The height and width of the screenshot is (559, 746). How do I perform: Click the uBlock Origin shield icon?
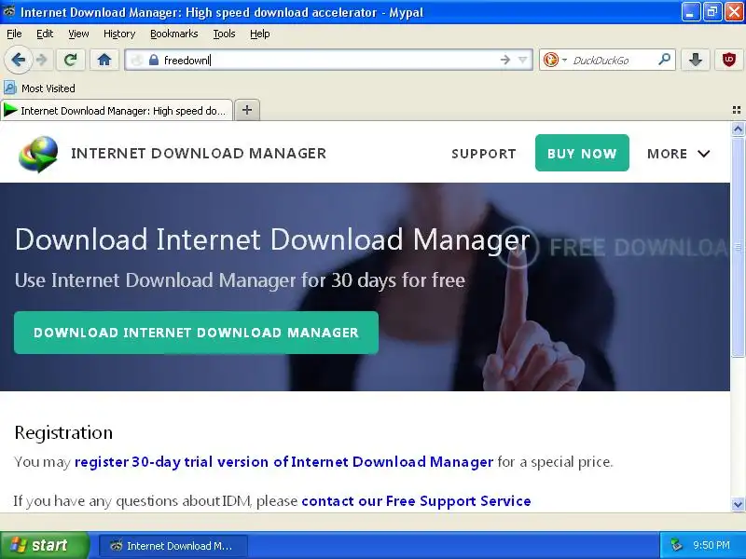729,60
